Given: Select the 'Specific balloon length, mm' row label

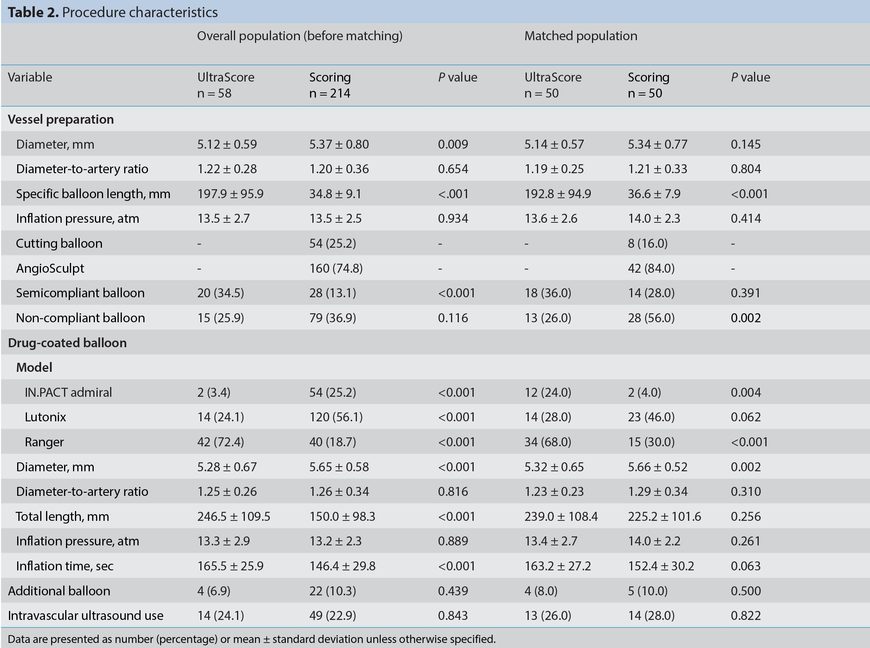Looking at the screenshot, I should click(x=93, y=194).
